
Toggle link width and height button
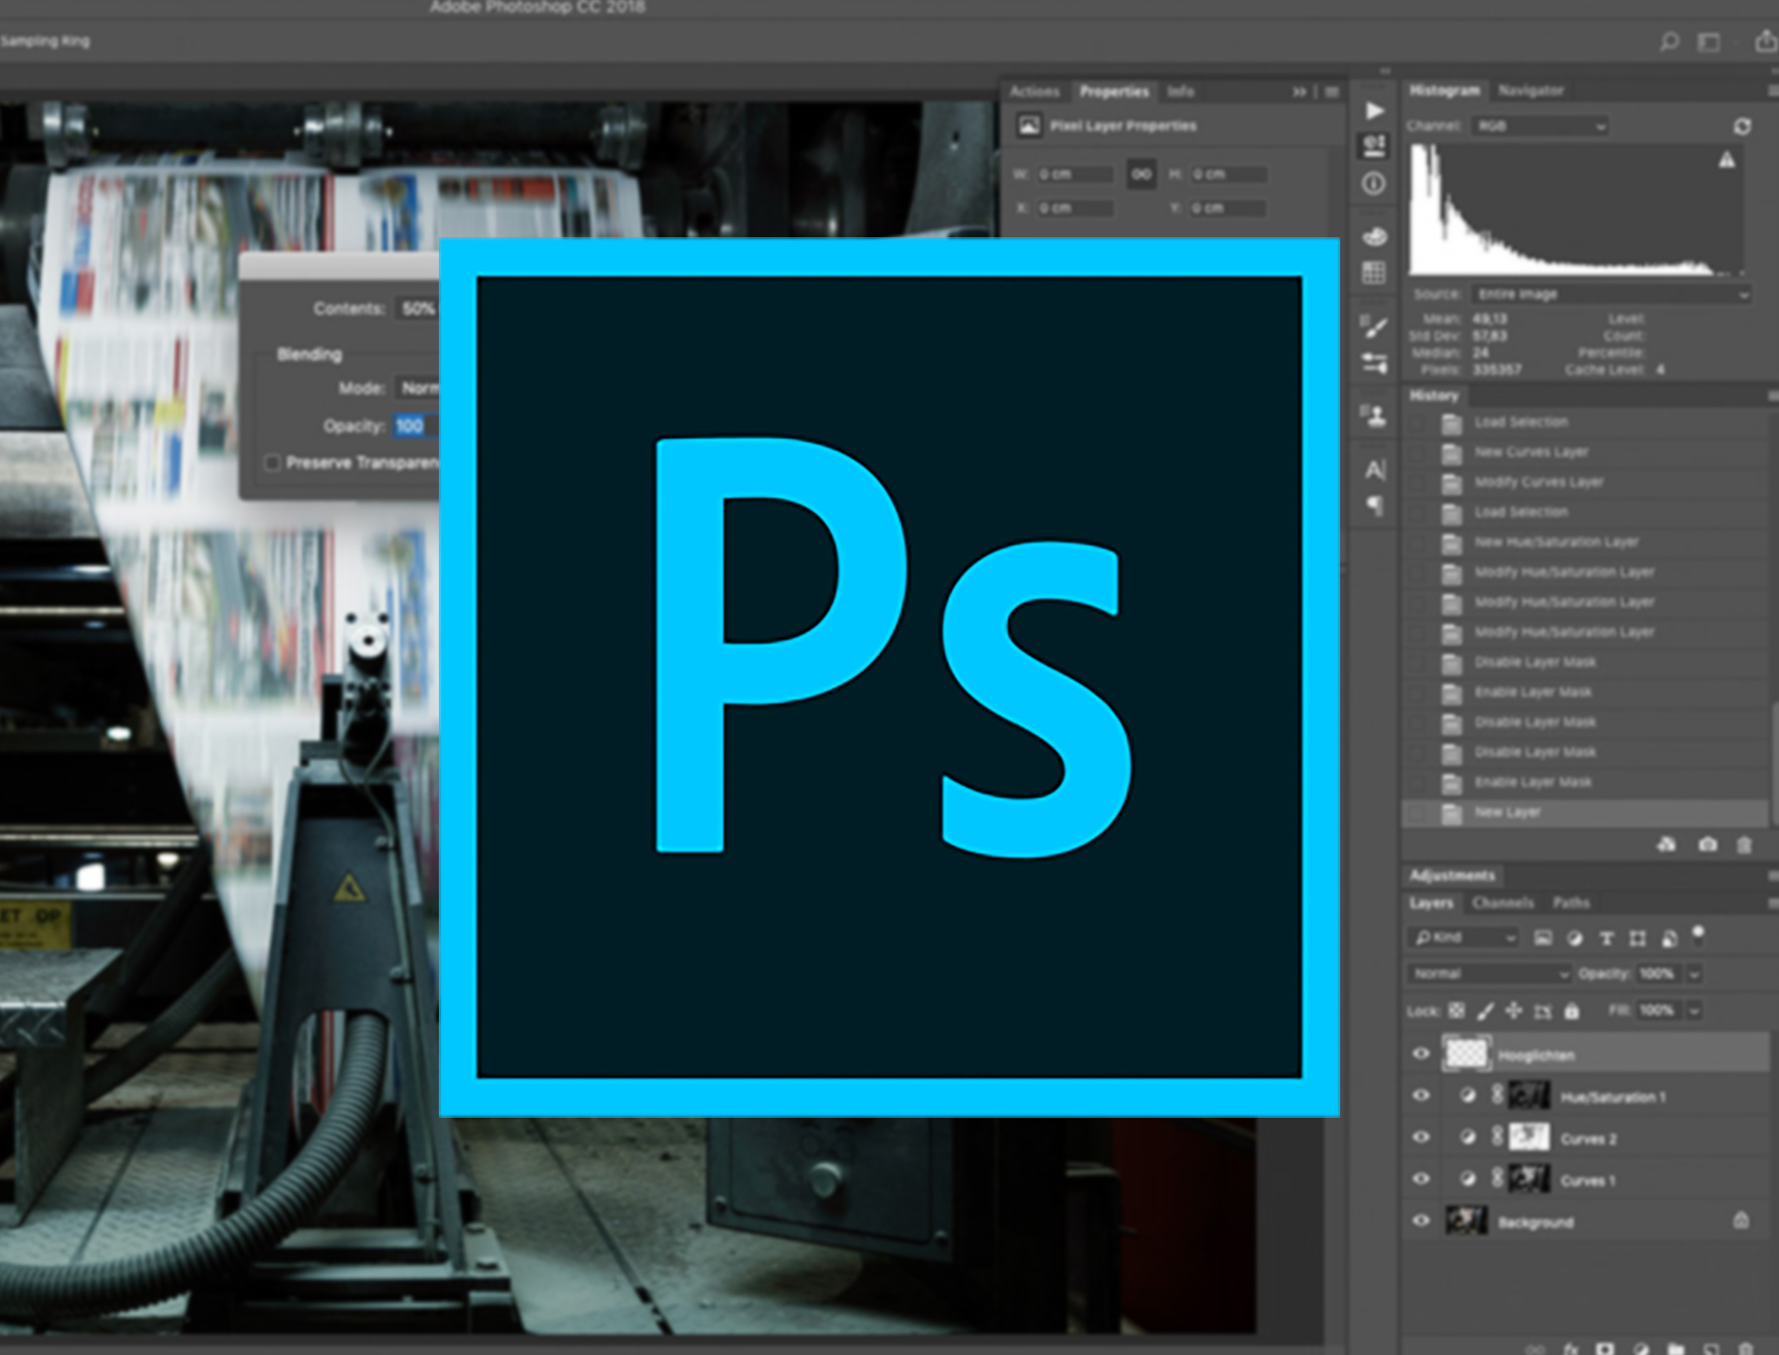point(1142,174)
